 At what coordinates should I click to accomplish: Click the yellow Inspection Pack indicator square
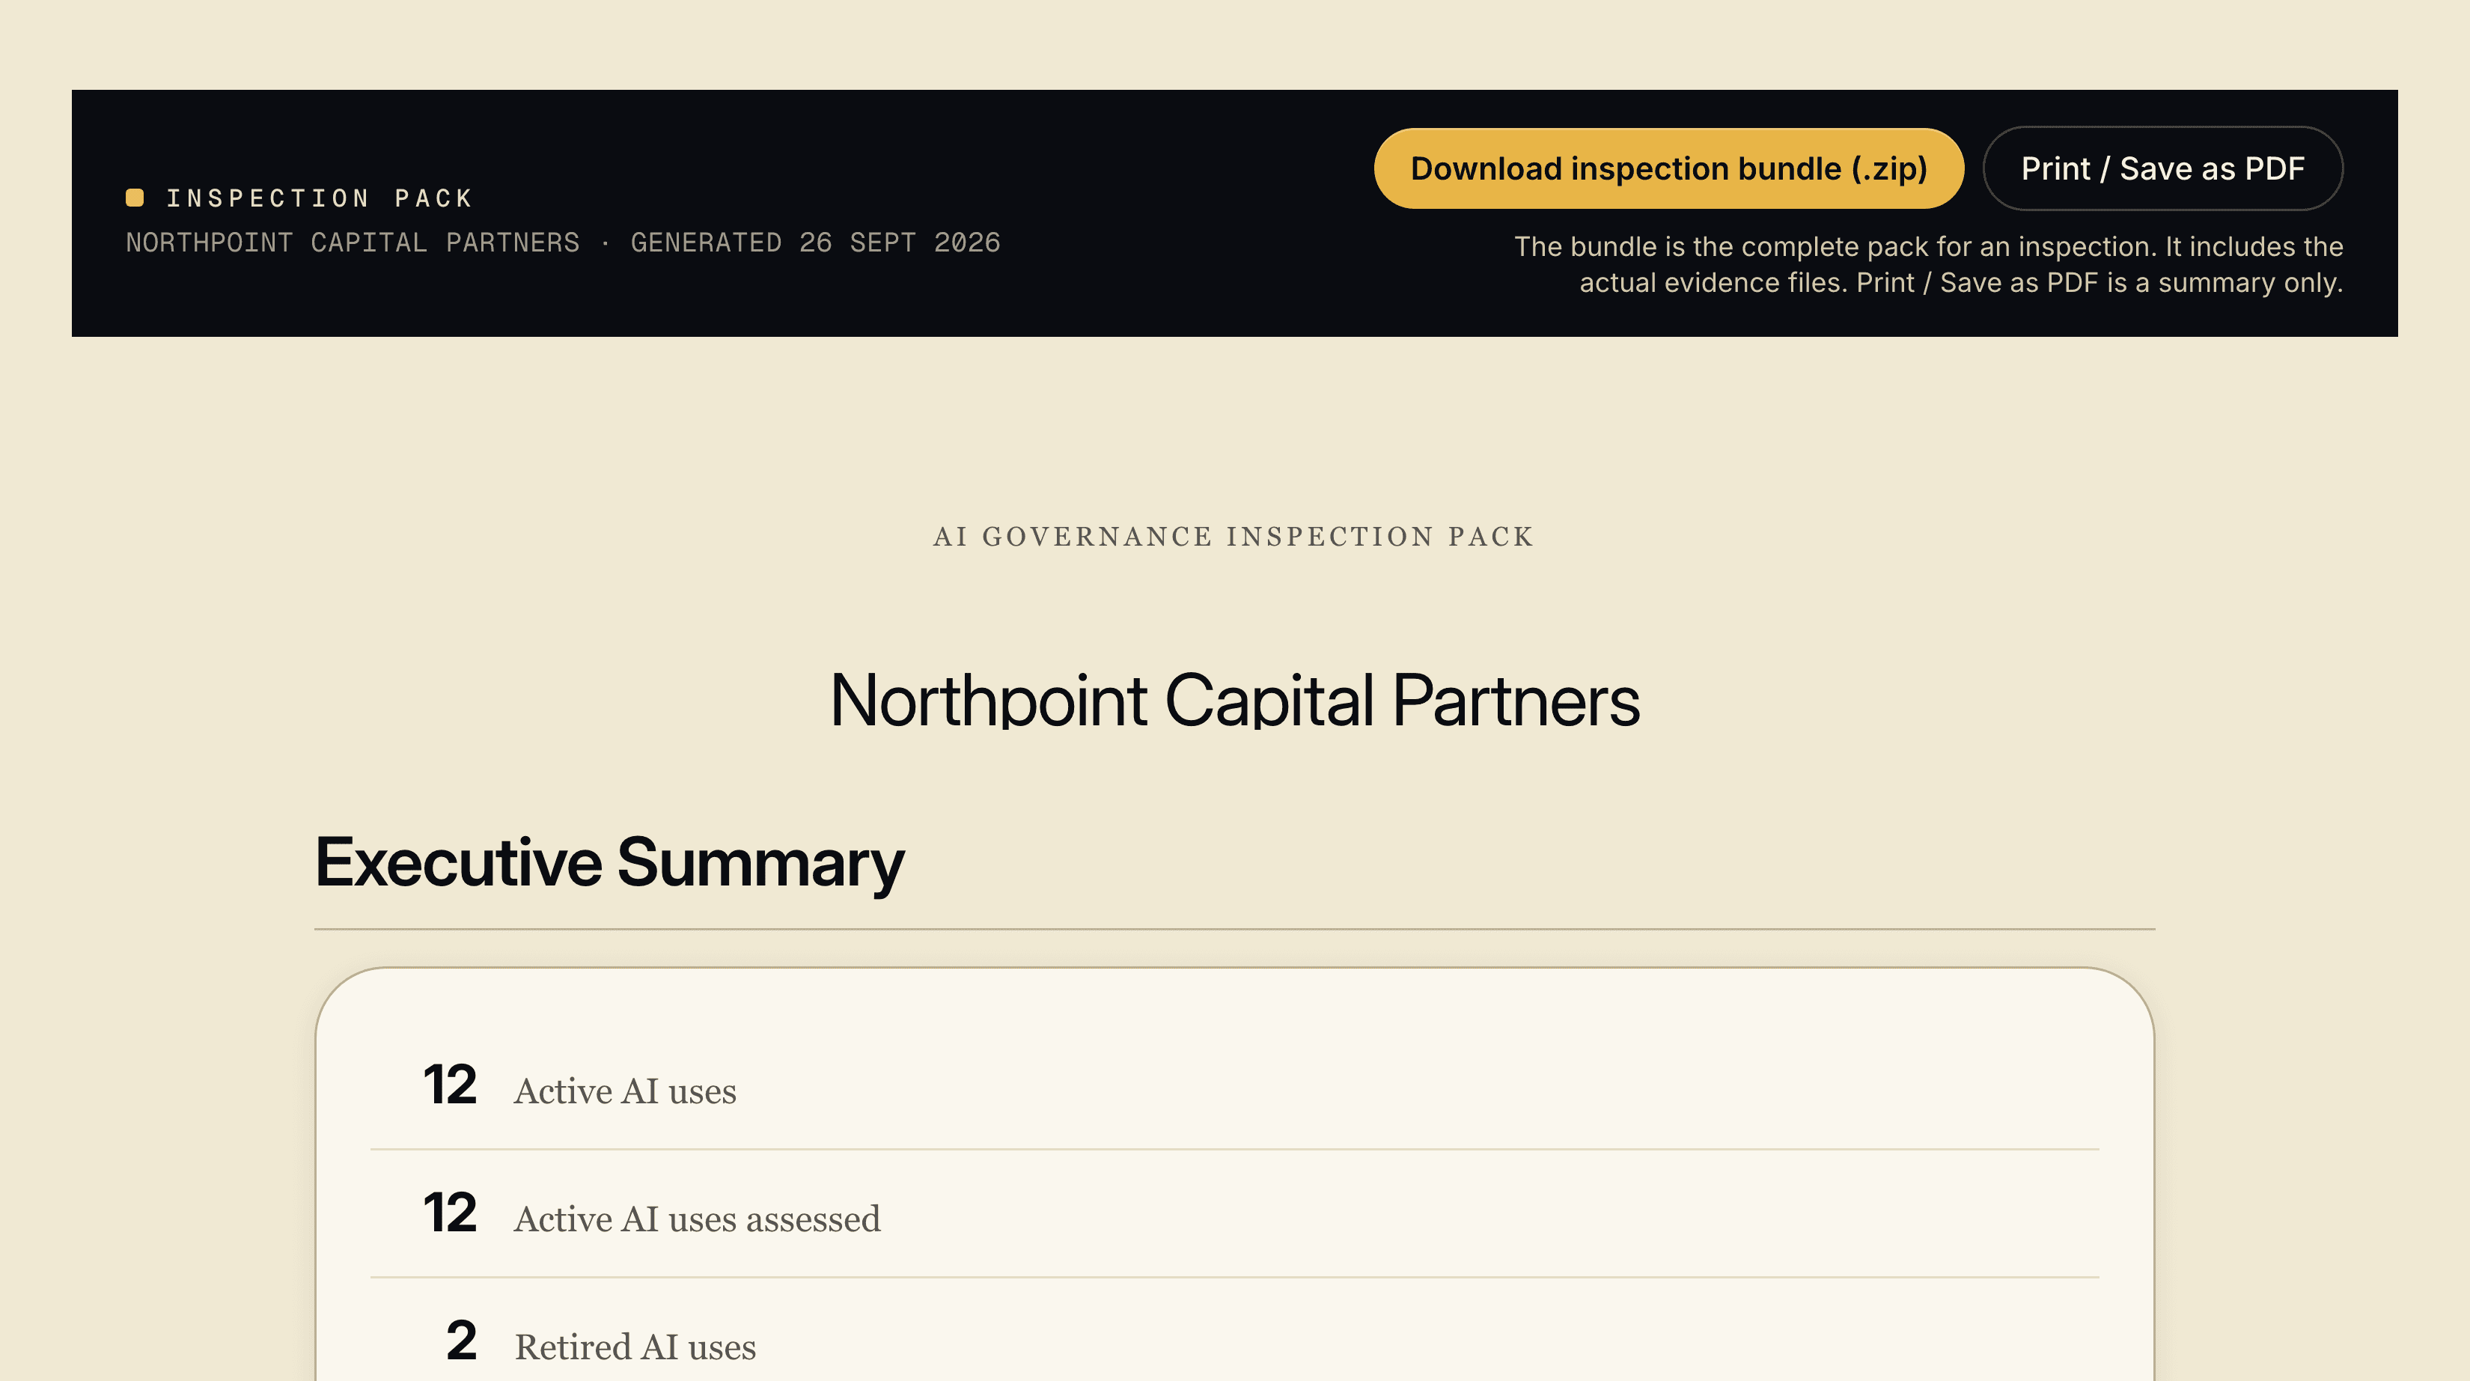pyautogui.click(x=135, y=198)
